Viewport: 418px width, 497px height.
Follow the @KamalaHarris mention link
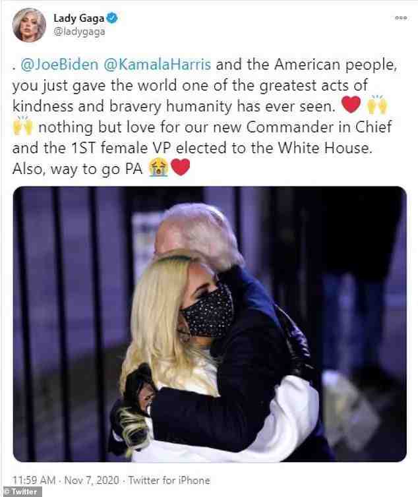158,65
